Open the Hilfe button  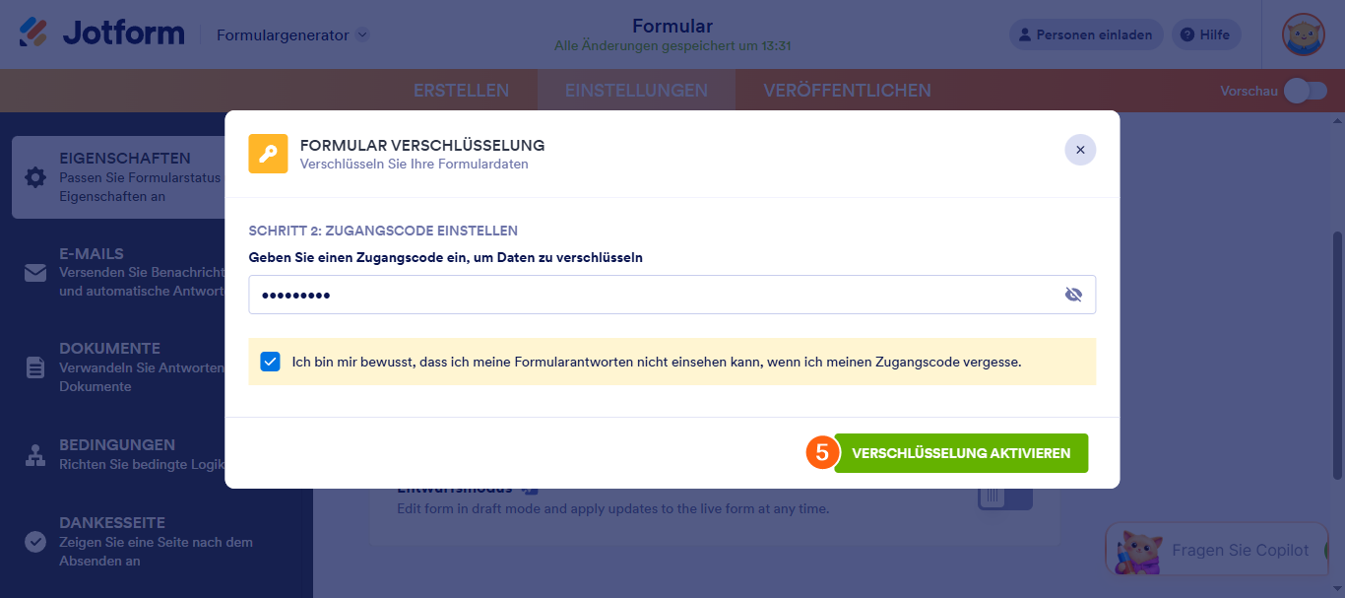[1205, 34]
